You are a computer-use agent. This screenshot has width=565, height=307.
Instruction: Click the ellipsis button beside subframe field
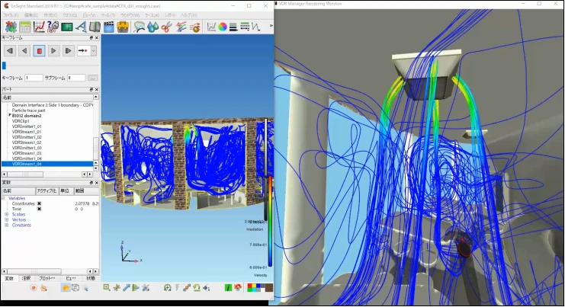(x=92, y=78)
